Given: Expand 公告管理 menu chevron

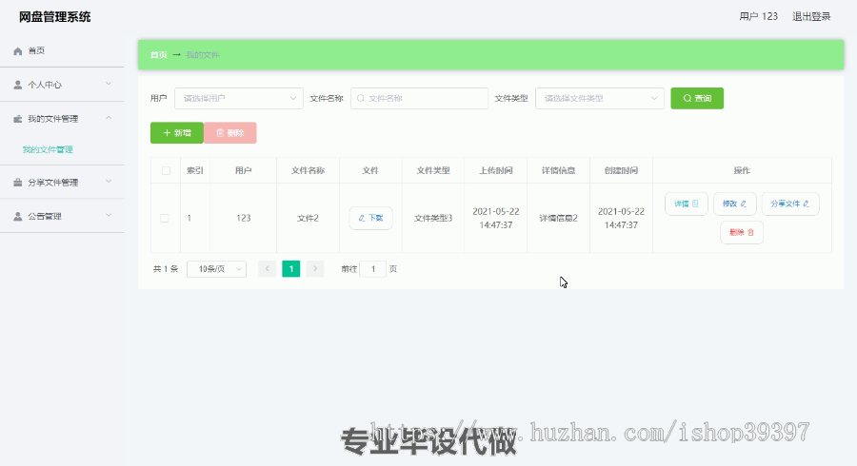Looking at the screenshot, I should [x=109, y=215].
